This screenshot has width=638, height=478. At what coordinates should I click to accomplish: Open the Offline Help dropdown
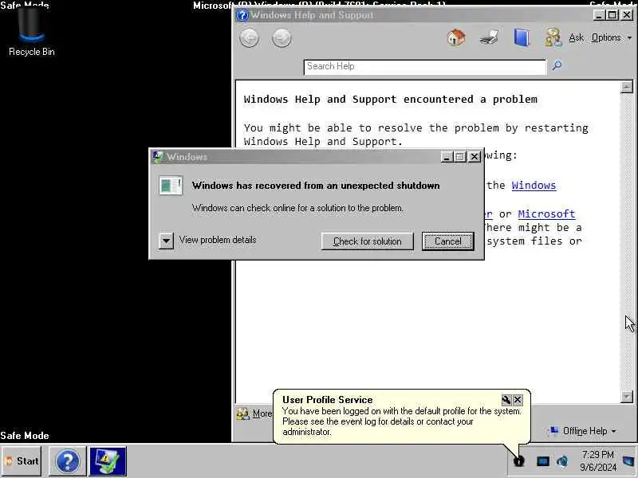click(x=583, y=430)
